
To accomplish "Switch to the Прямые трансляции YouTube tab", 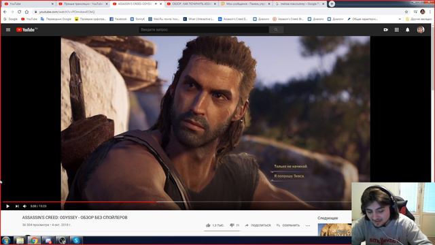I will [83, 4].
